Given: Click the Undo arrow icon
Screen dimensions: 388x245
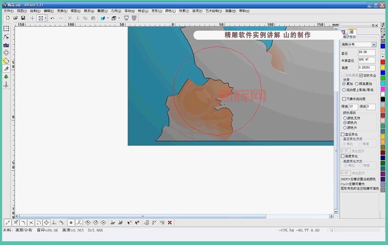Looking at the screenshot, I should pyautogui.click(x=52, y=18).
